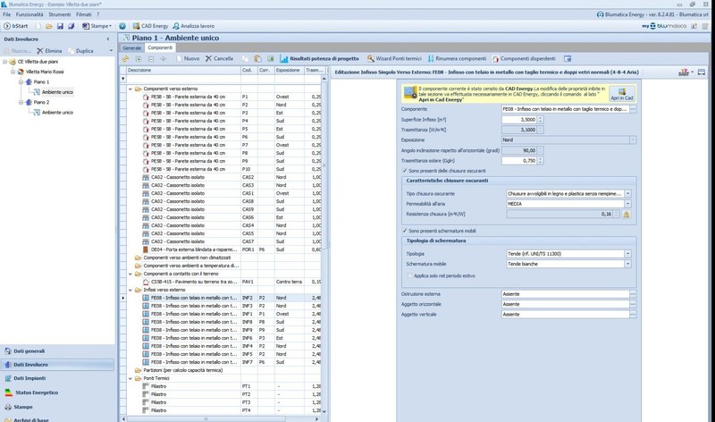Select the FE08 Infisso row with code INF6
The height and width of the screenshot is (422, 715).
tap(223, 338)
